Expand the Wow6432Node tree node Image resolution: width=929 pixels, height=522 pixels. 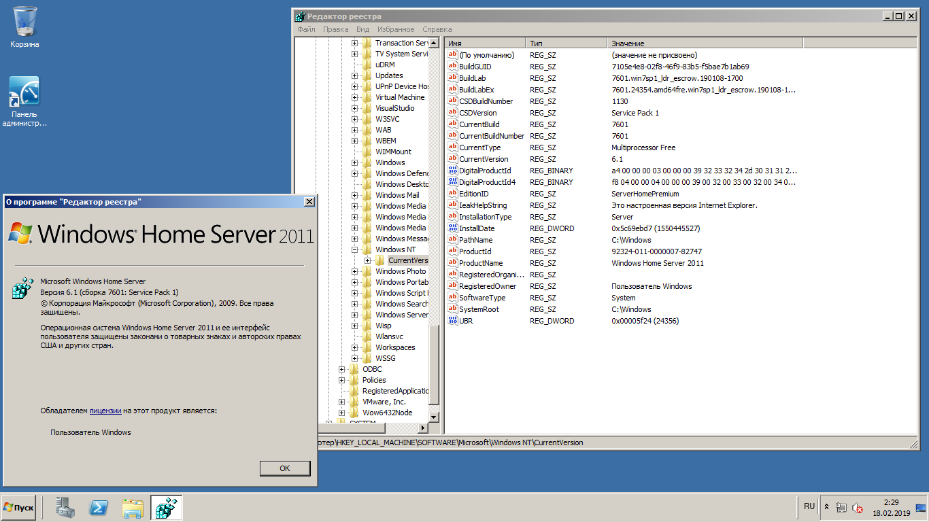[x=342, y=413]
